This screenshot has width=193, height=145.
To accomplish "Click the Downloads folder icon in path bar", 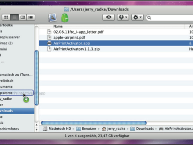I will point(133,129).
